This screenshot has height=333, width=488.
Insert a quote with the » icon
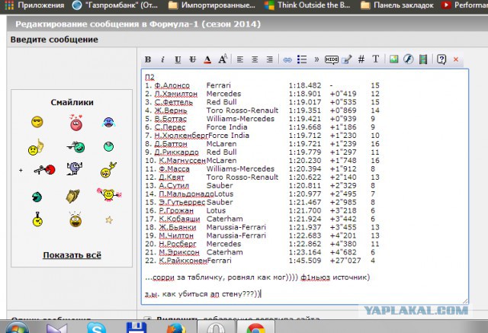point(316,59)
